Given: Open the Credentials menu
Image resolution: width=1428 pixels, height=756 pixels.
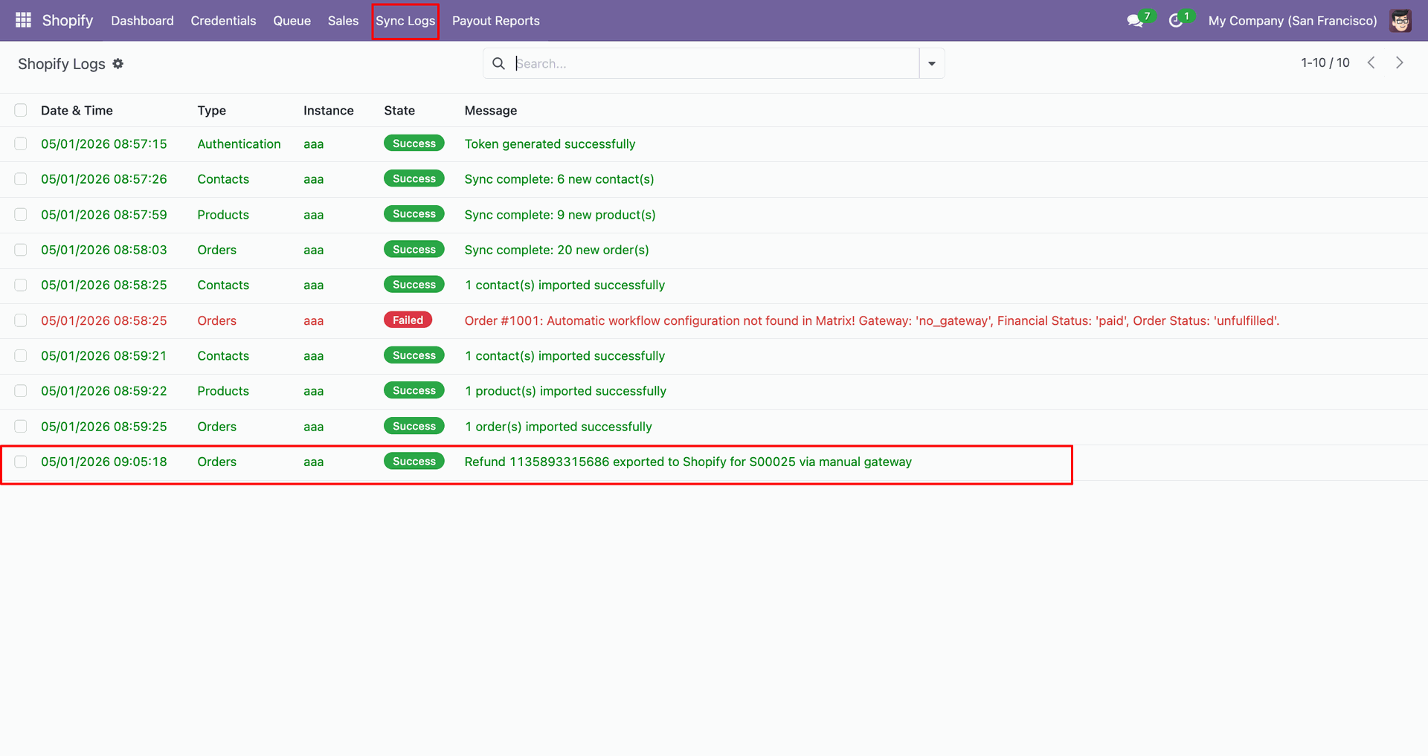Looking at the screenshot, I should click(x=223, y=21).
